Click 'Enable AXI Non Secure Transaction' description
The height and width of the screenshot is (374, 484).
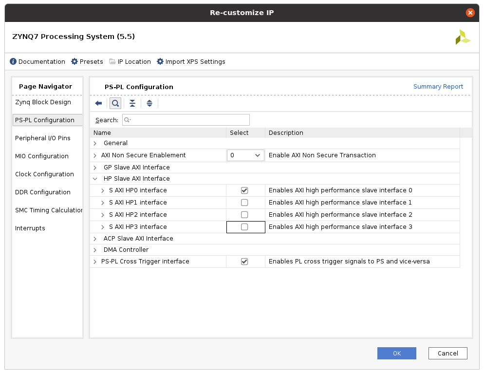[x=322, y=155]
